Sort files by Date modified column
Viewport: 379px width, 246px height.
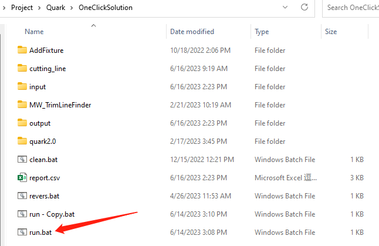point(192,32)
